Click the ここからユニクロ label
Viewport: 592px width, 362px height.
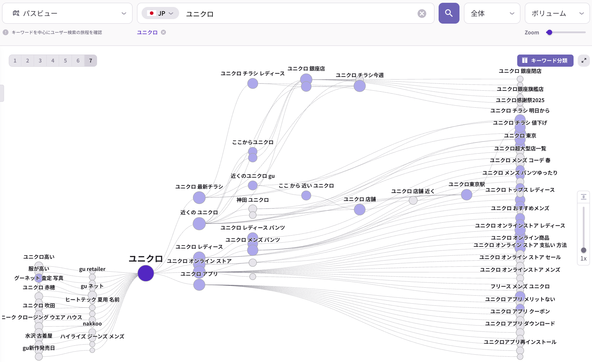point(253,142)
